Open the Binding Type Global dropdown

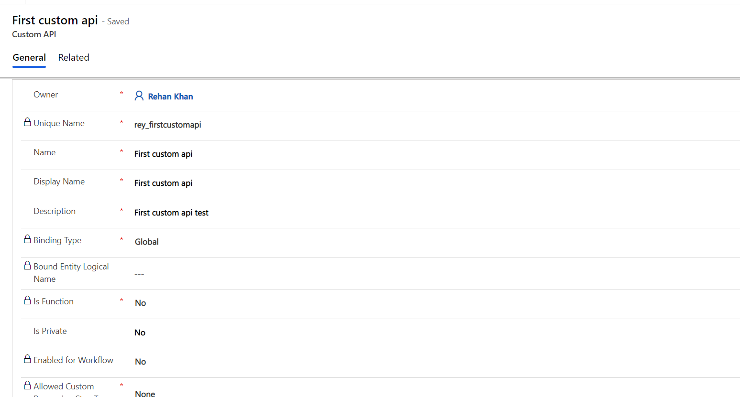pyautogui.click(x=146, y=242)
